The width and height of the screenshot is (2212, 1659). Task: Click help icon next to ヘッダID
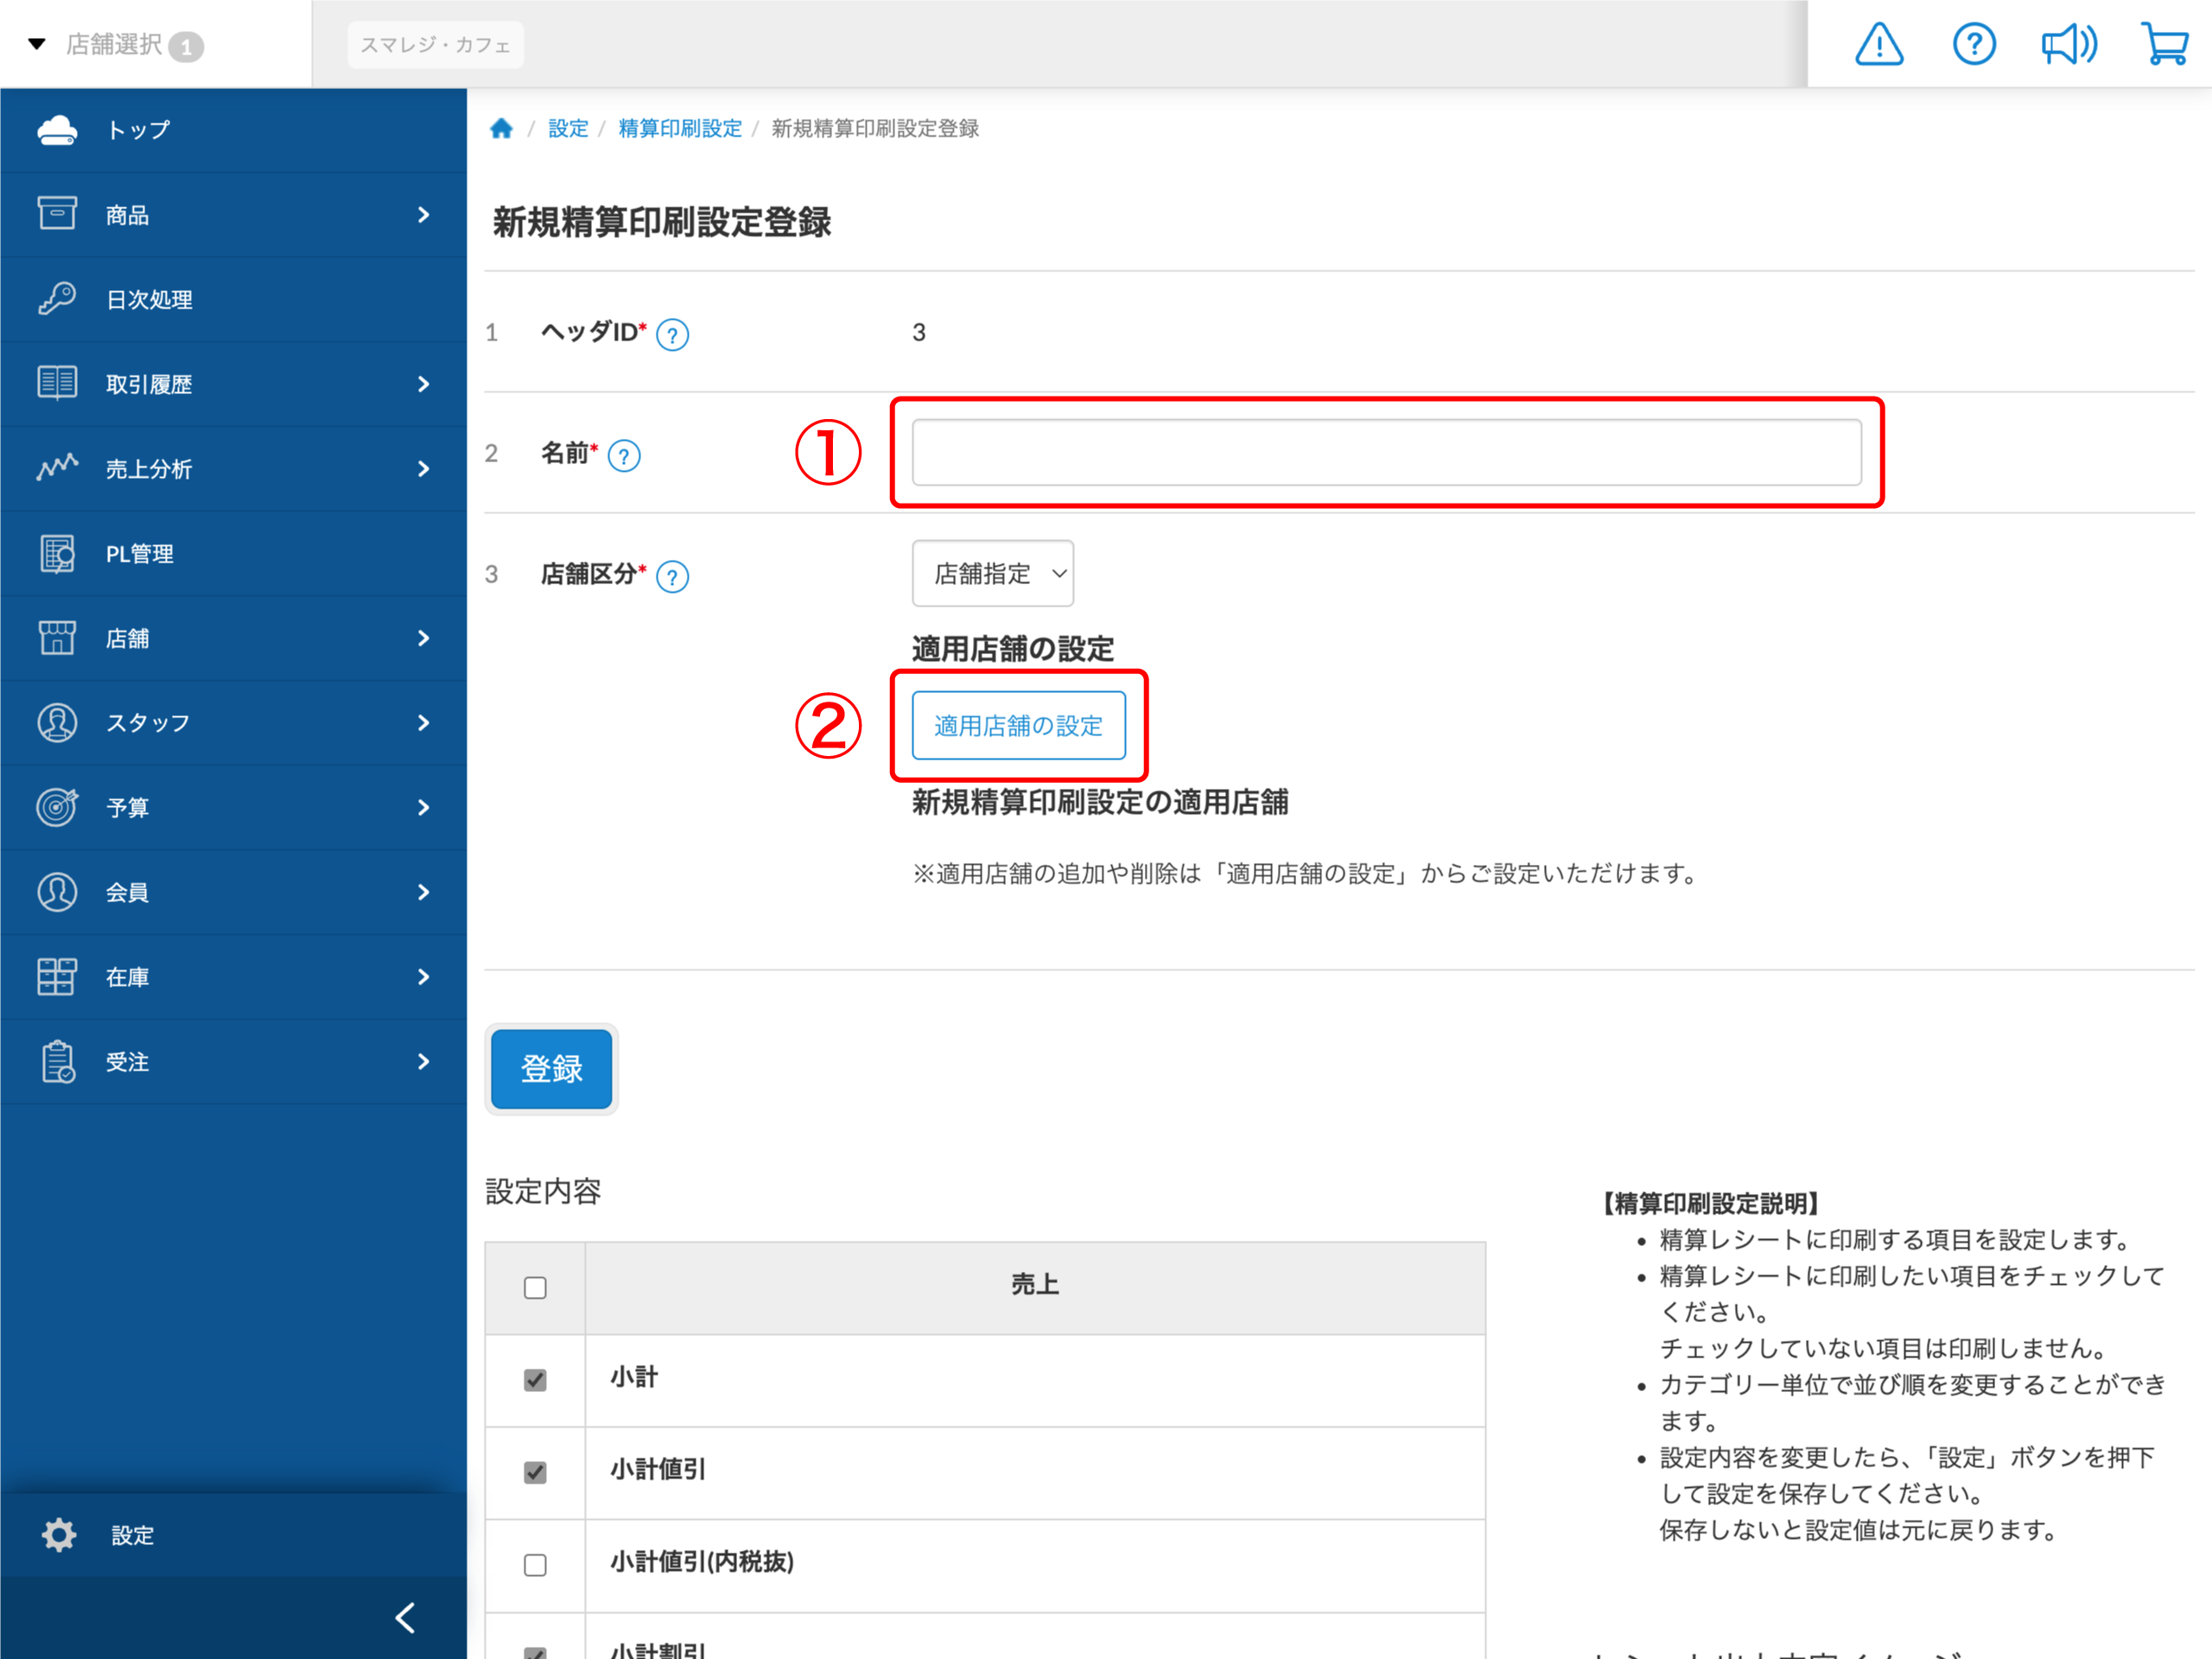pyautogui.click(x=672, y=335)
